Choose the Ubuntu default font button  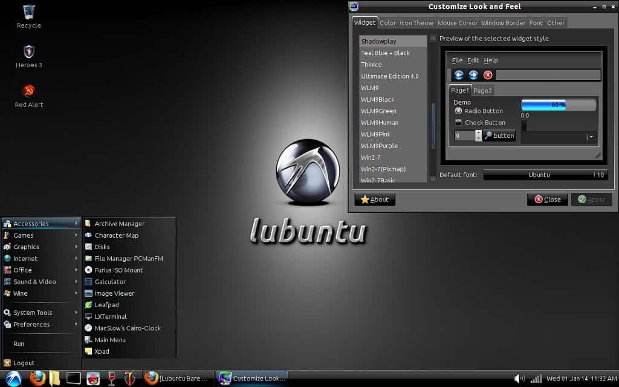(x=545, y=175)
